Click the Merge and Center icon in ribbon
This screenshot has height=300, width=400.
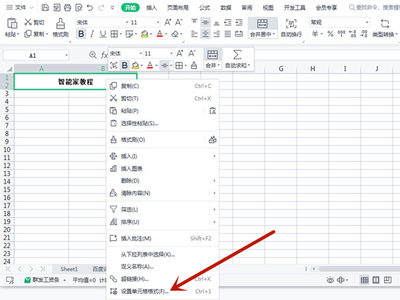[262, 23]
